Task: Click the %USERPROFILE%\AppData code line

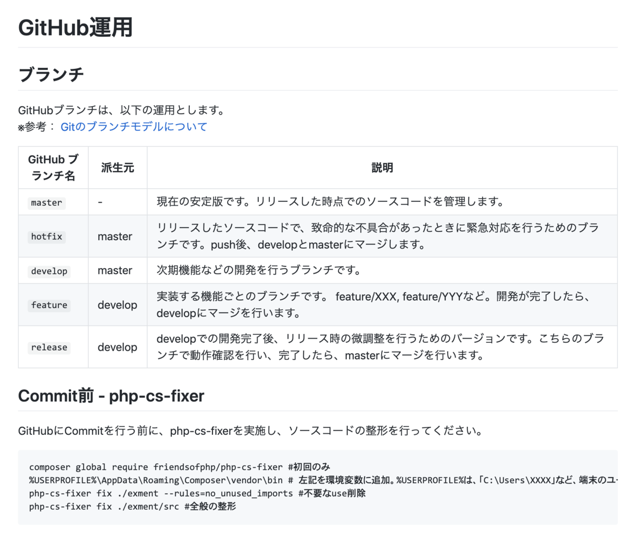Action: tap(323, 480)
